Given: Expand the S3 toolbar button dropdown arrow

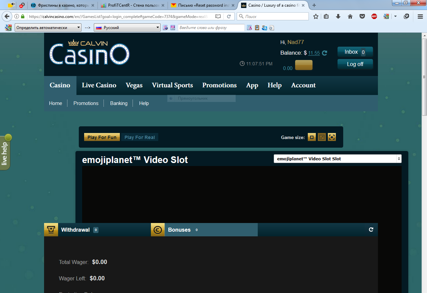Looking at the screenshot, I should (x=395, y=16).
